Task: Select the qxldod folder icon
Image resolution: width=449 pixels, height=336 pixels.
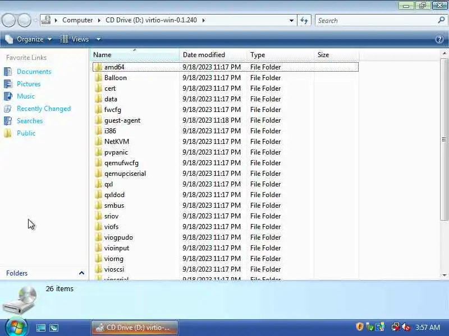Action: pos(98,195)
